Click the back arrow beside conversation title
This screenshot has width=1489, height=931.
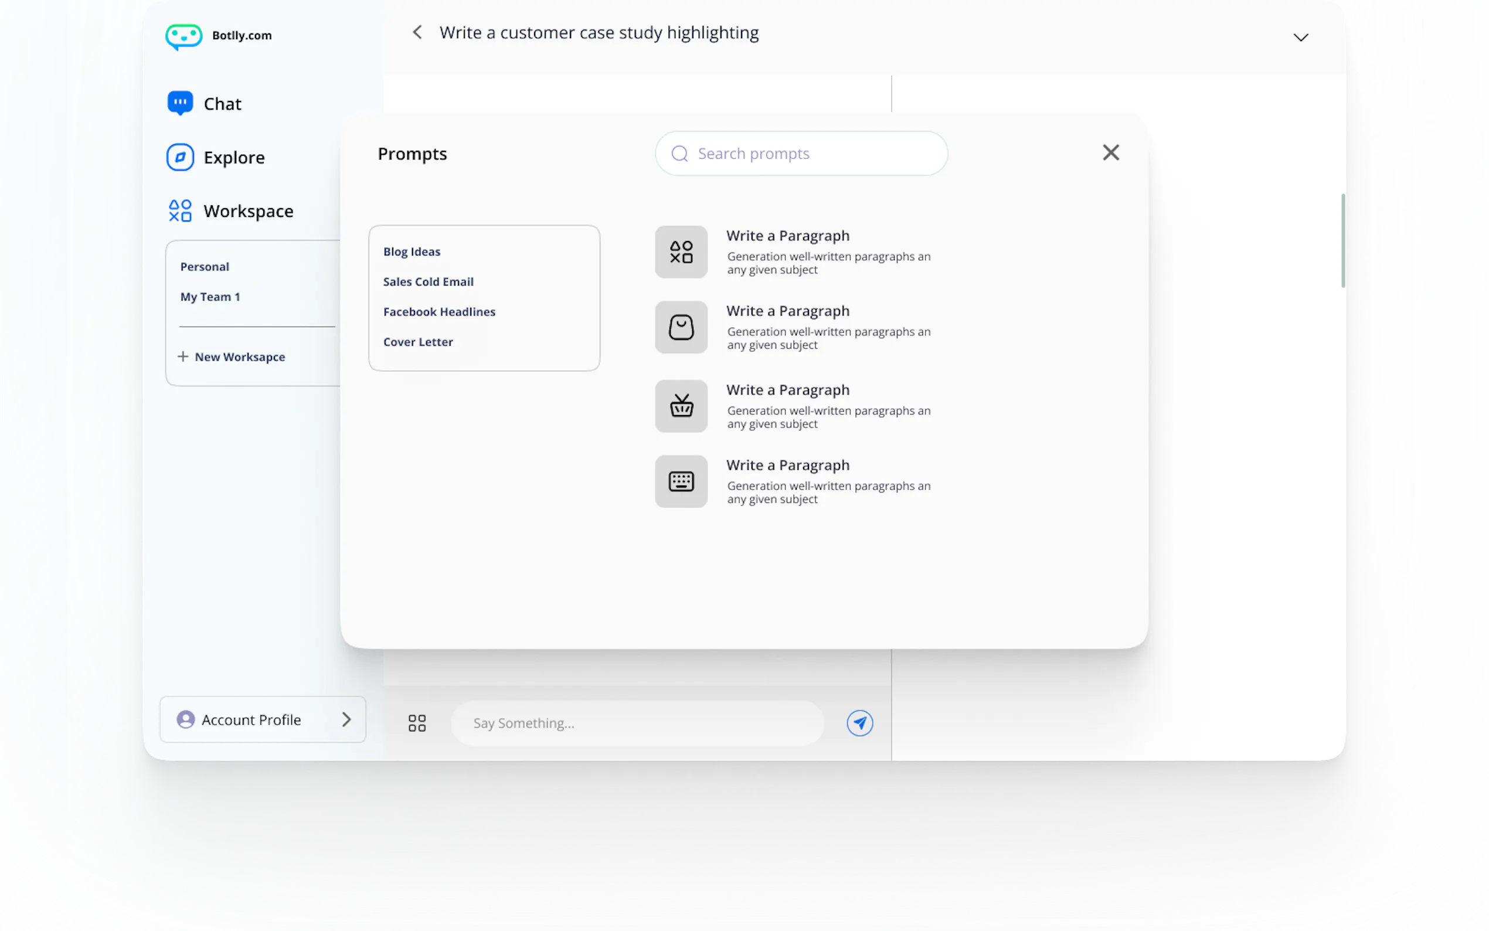tap(417, 33)
